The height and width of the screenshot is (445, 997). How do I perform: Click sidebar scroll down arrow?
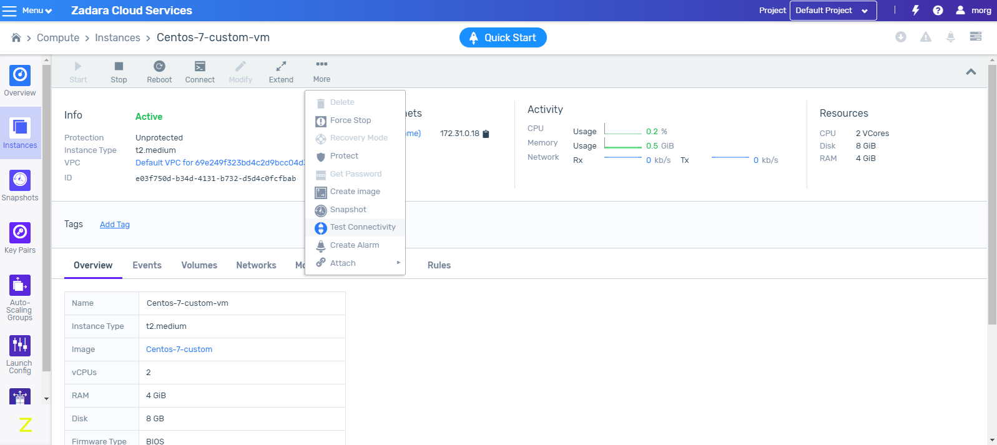click(x=46, y=399)
